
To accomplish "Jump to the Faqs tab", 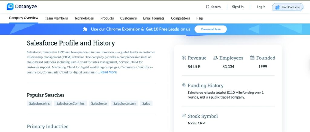I will 200,18.
